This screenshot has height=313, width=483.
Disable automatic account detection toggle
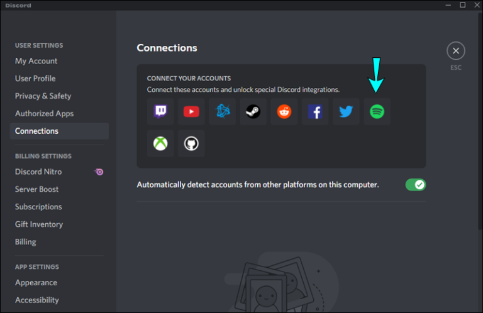click(415, 185)
